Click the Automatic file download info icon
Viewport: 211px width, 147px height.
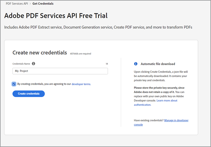coord(136,64)
